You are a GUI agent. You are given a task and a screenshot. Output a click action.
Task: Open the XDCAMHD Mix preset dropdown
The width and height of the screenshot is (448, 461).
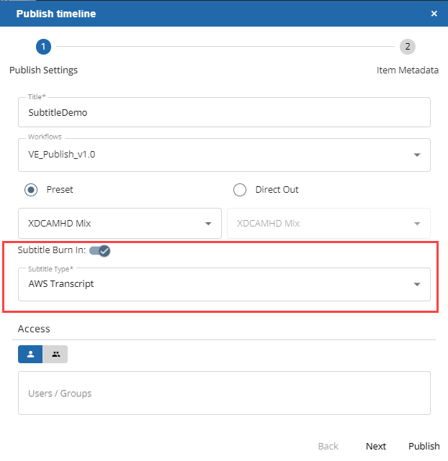coord(119,223)
